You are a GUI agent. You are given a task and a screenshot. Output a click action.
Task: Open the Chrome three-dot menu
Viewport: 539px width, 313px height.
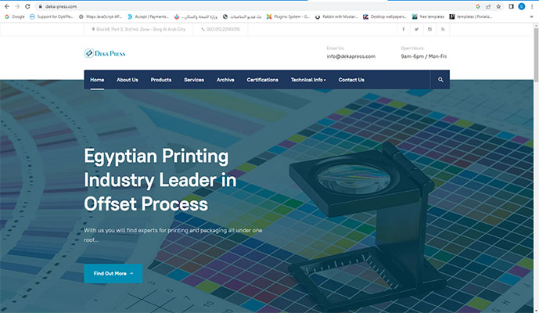tap(532, 6)
